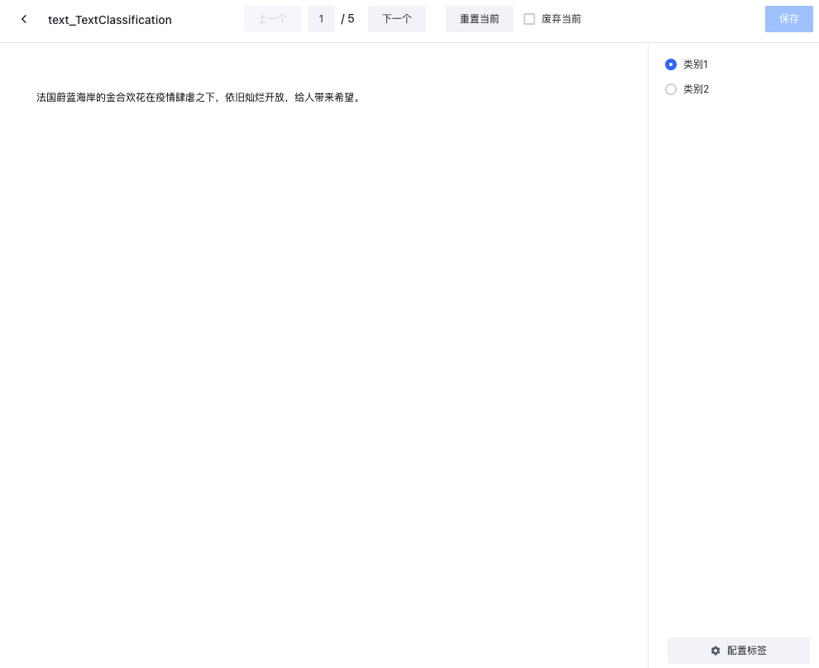Click the 类别1 label text
The image size is (819, 668).
(696, 64)
